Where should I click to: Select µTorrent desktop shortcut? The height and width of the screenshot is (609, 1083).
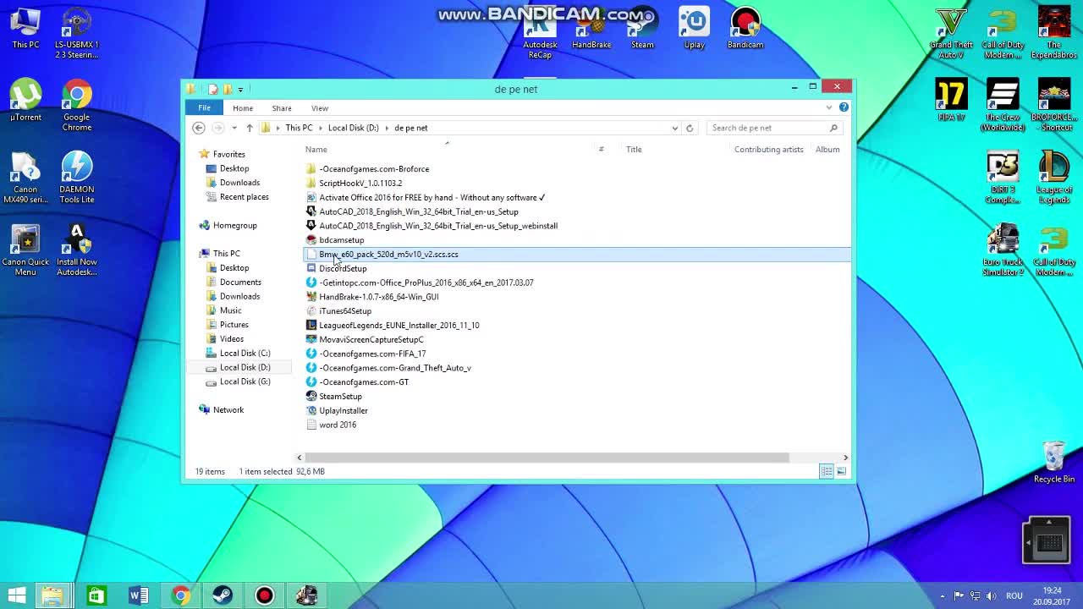coord(25,101)
